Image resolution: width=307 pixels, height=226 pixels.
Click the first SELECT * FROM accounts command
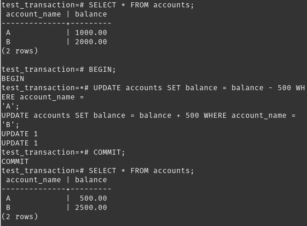pos(141,5)
